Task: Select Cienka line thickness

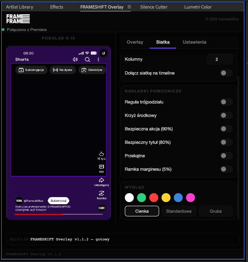Action: point(142,211)
